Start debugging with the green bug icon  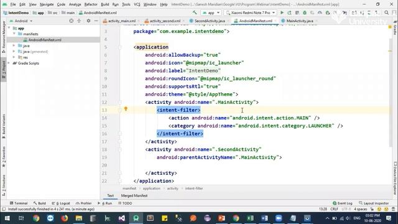[x=305, y=12]
